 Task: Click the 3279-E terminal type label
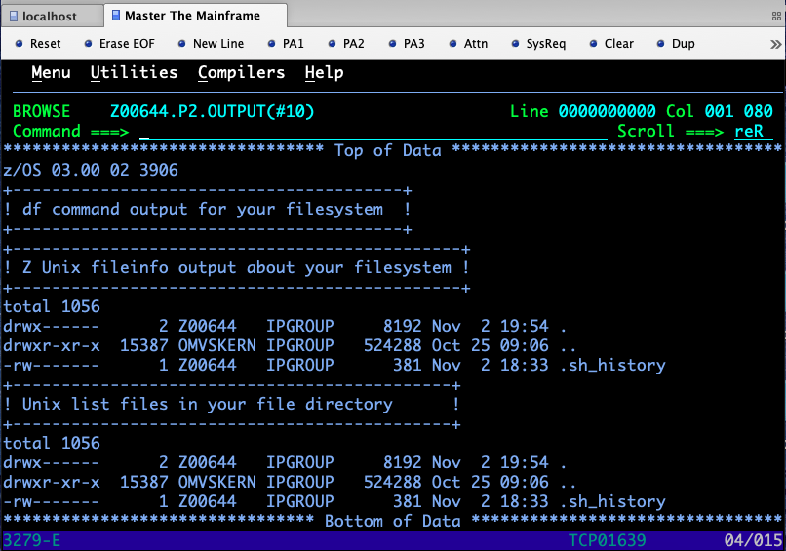pyautogui.click(x=31, y=540)
